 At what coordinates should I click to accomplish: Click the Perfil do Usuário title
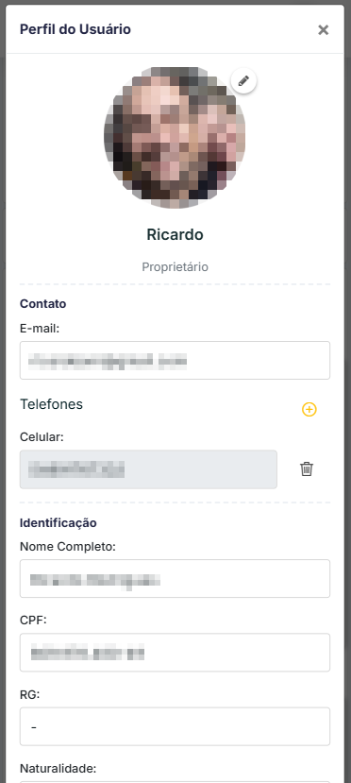[75, 29]
